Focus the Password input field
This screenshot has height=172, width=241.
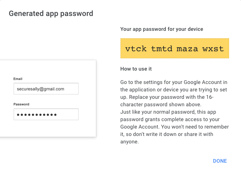[46, 114]
